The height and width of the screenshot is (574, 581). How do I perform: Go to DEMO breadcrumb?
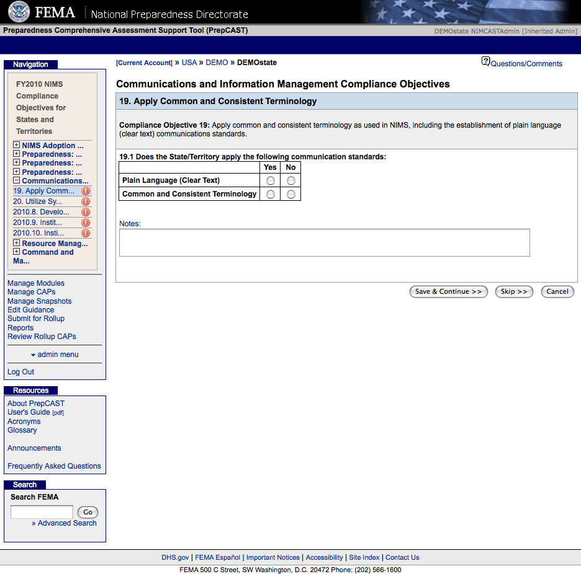(x=217, y=63)
